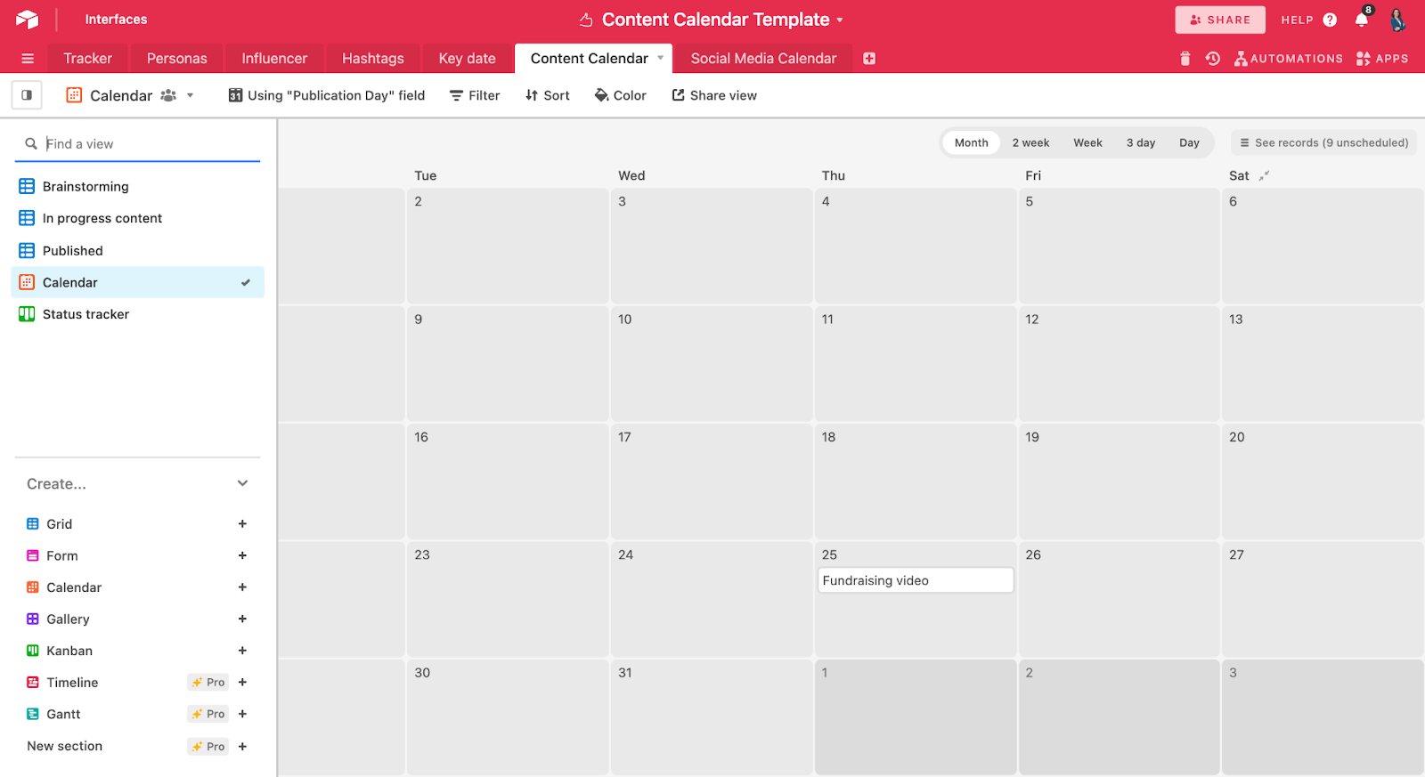Add a new Kanban view
Image resolution: width=1425 pixels, height=777 pixels.
click(242, 651)
